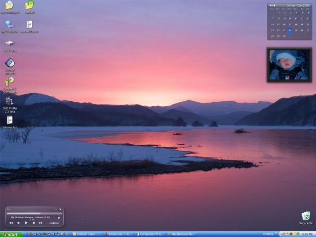Screen dimensions: 316x237
Task: Open the Desktop toolbar on the taskbar
Action: (x=268, y=234)
